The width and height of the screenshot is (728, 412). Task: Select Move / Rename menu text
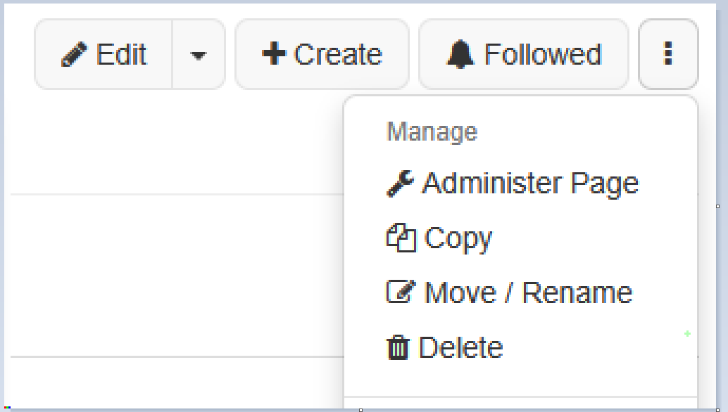tap(528, 293)
